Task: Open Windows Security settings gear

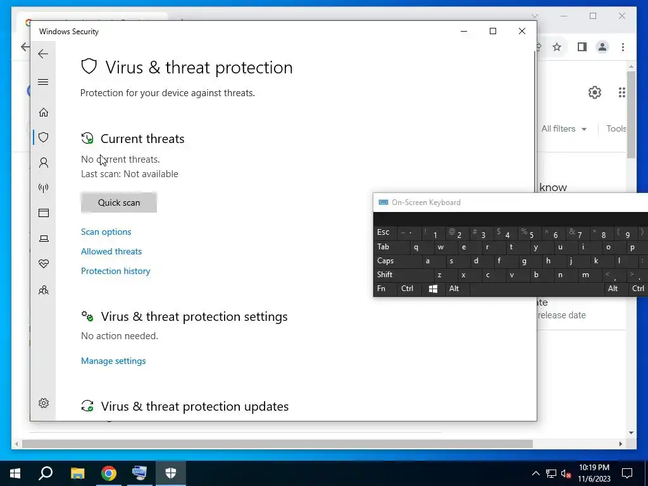Action: (44, 403)
